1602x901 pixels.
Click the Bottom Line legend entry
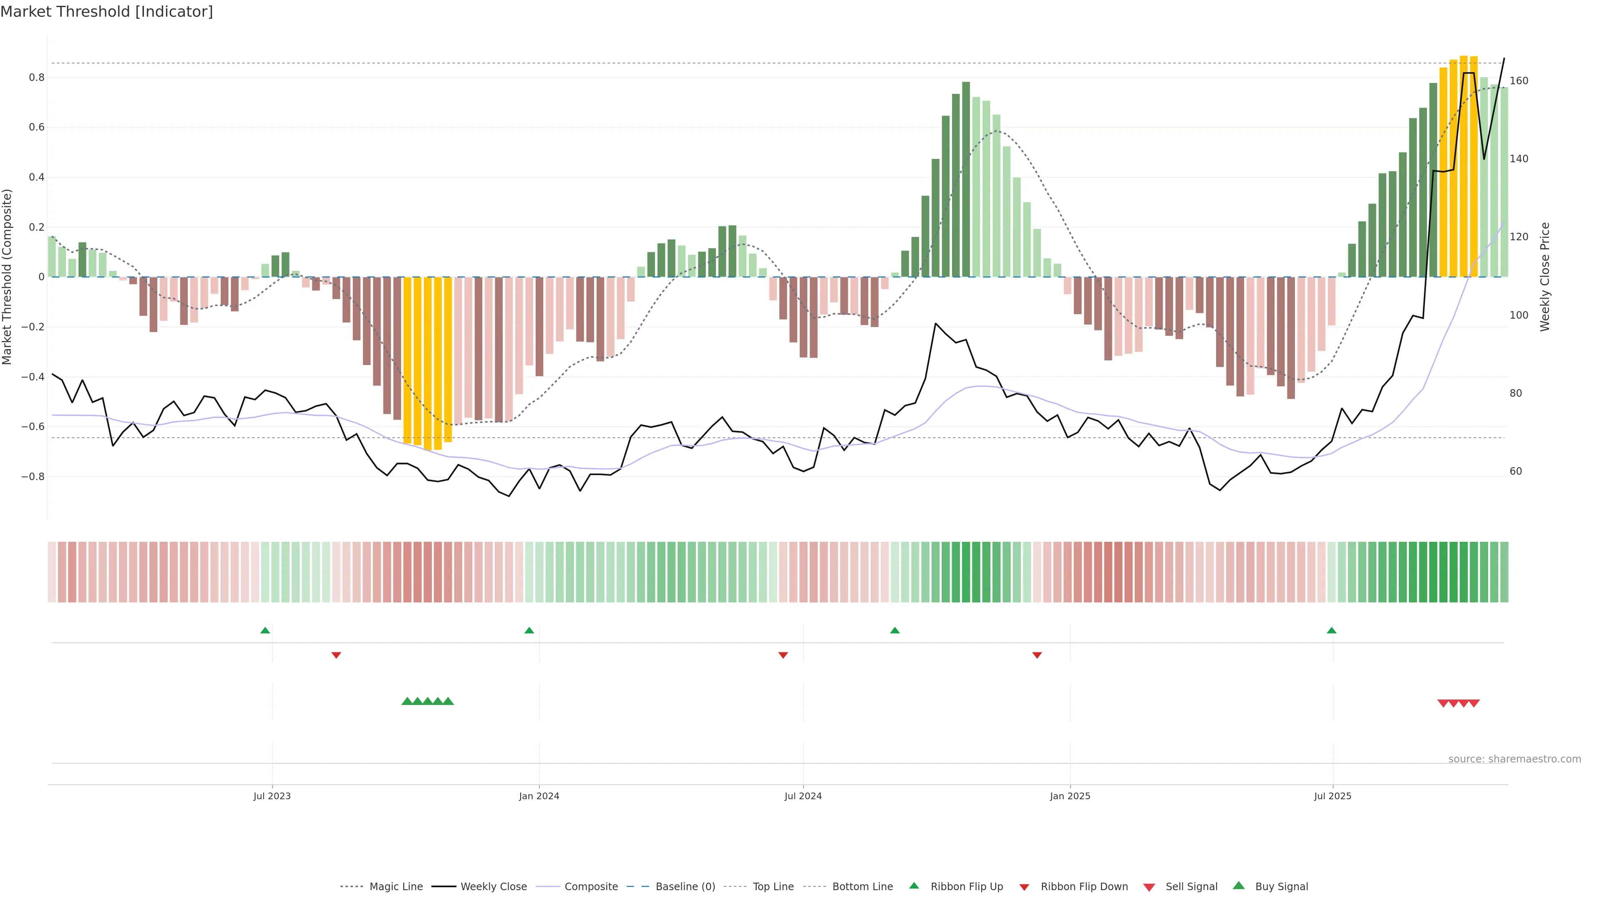[x=862, y=886]
